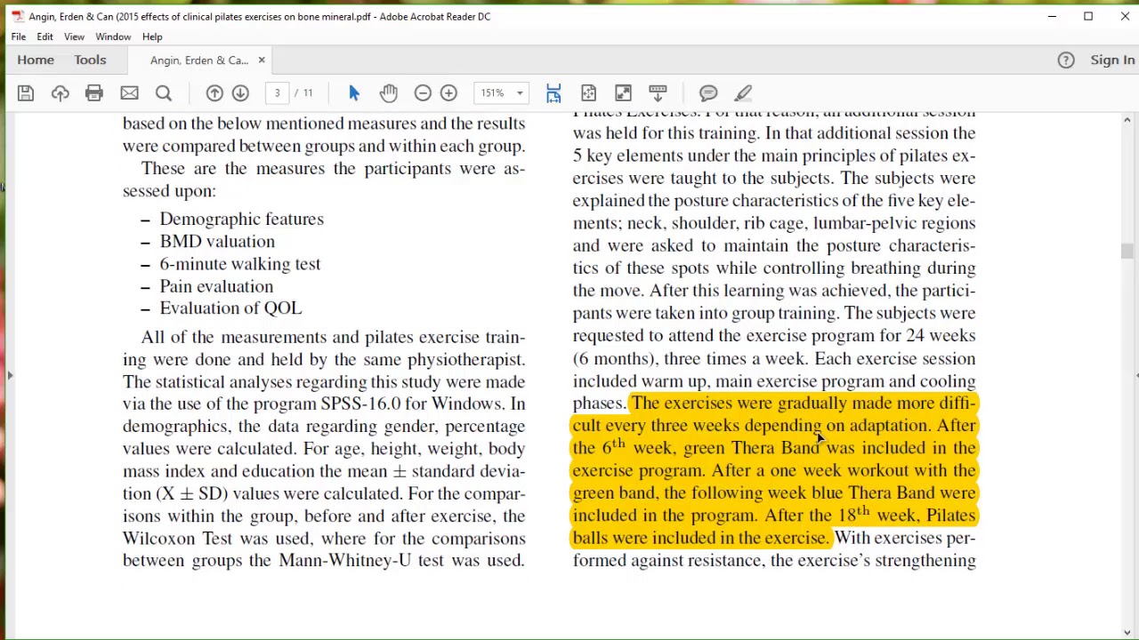1139x640 pixels.
Task: Save the PDF with the floppy icon
Action: 26,93
